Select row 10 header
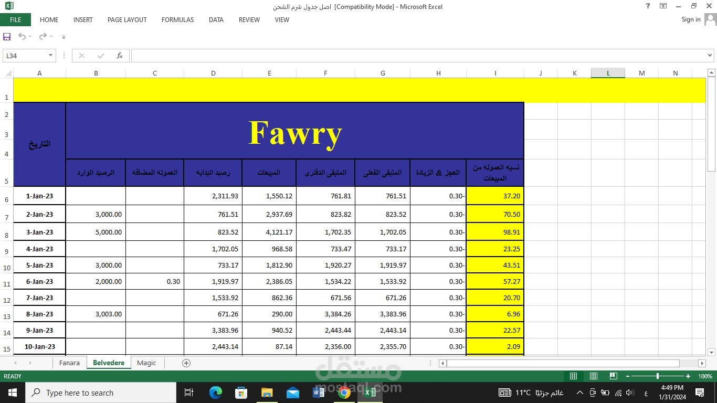This screenshot has height=403, width=717. tap(7, 266)
